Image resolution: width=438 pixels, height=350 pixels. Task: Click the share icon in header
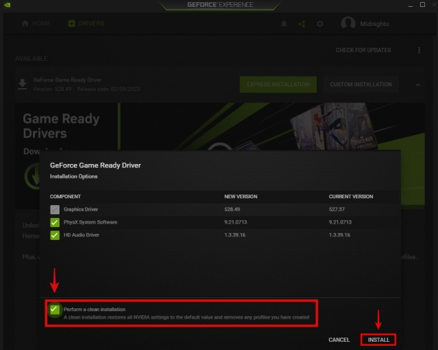coord(302,24)
